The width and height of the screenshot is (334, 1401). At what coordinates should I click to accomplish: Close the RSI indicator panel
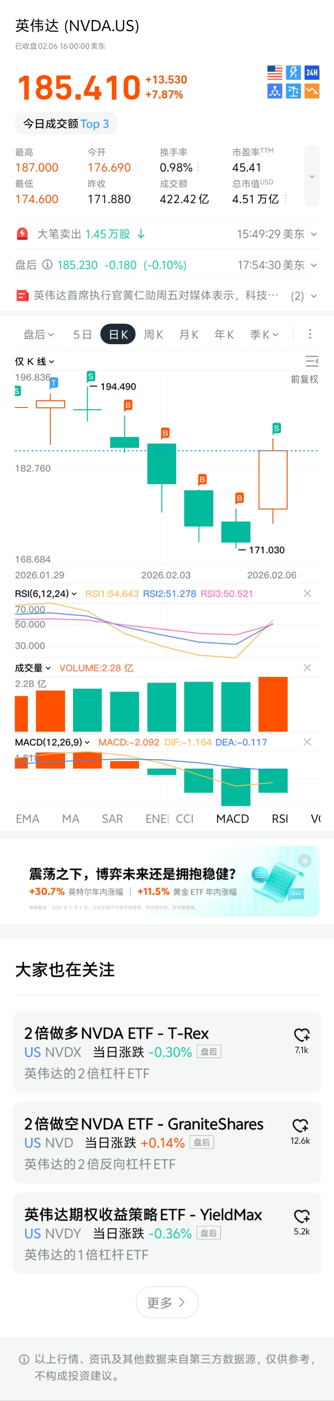coord(307,593)
